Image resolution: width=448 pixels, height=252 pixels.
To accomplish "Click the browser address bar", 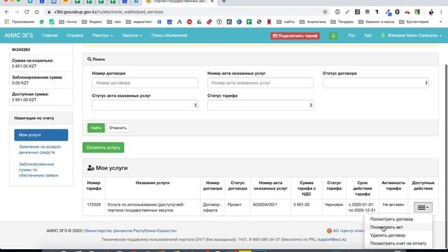I will click(183, 12).
